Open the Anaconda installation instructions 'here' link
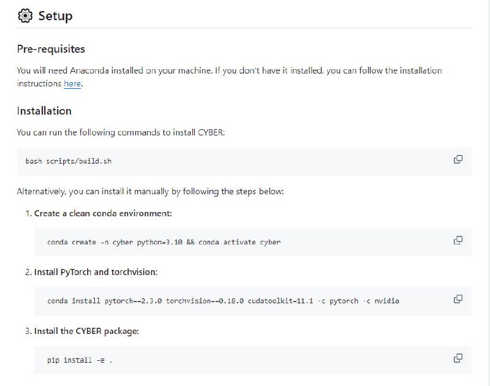 click(72, 84)
